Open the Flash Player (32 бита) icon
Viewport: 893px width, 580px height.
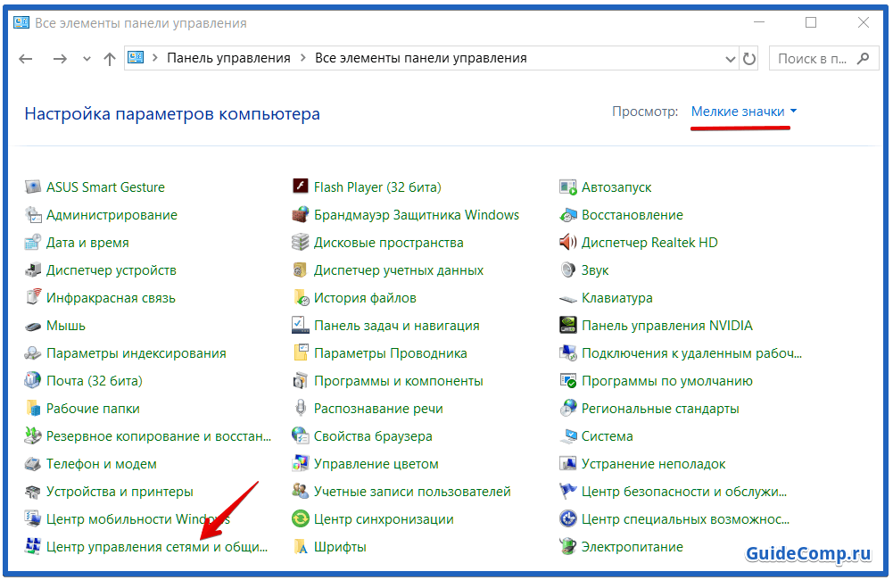[x=300, y=186]
